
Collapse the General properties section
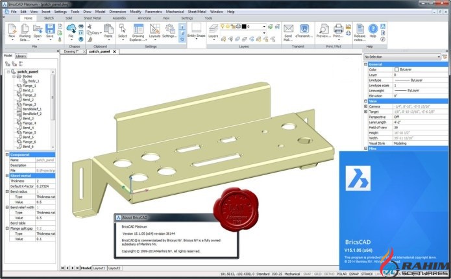pyautogui.click(x=366, y=64)
